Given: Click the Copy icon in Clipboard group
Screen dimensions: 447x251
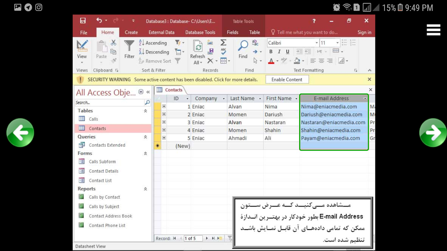Looking at the screenshot, I should pyautogui.click(x=113, y=52).
